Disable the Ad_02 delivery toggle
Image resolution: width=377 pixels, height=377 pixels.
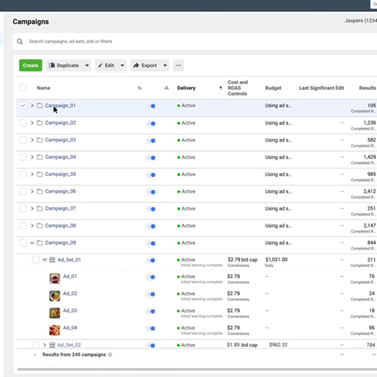[151, 293]
